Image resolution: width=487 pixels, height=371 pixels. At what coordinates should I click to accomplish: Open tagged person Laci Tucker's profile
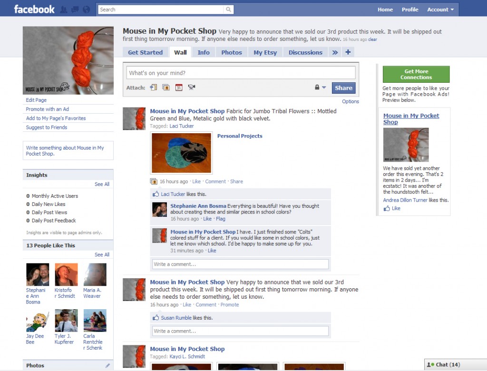[182, 126]
